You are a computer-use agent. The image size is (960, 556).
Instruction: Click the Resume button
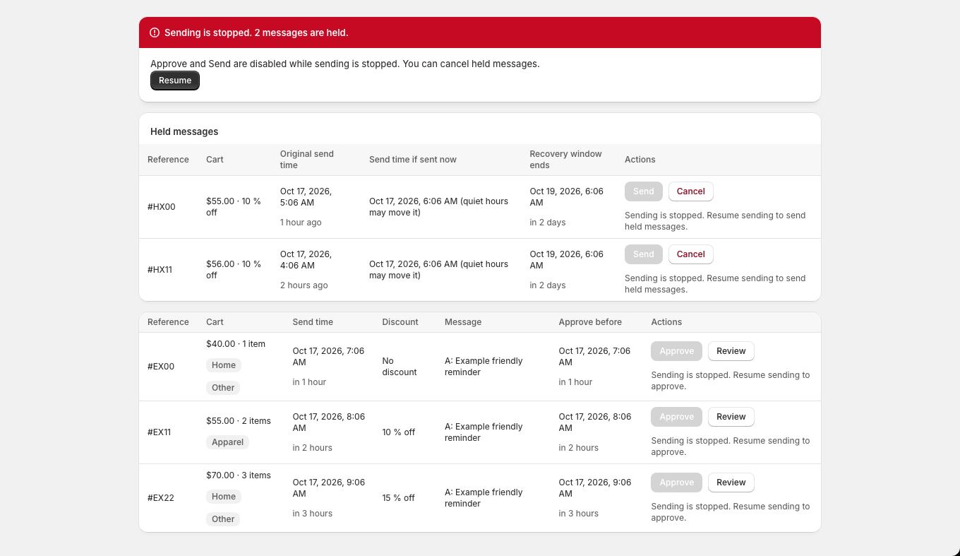click(x=175, y=81)
